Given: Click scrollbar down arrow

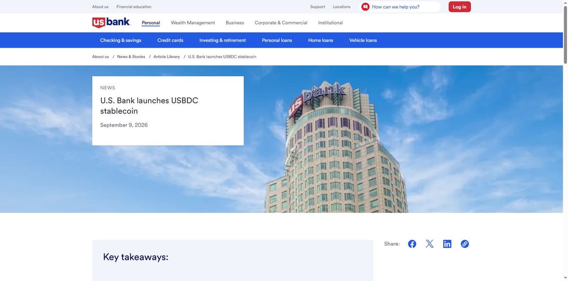Looking at the screenshot, I should click(x=565, y=278).
